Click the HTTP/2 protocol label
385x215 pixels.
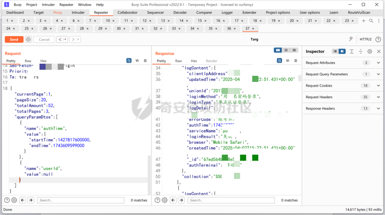(x=365, y=39)
